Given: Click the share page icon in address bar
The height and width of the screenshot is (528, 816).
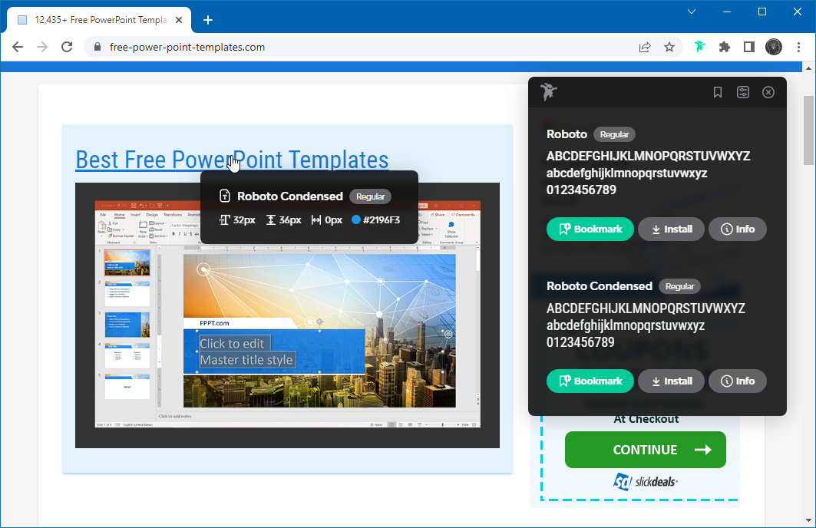Looking at the screenshot, I should pyautogui.click(x=645, y=47).
